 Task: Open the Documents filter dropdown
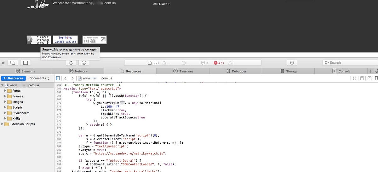point(40,78)
